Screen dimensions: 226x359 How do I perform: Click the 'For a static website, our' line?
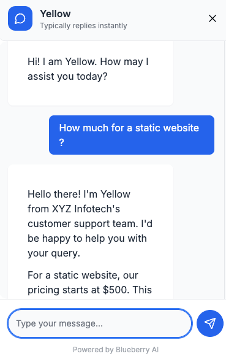(83, 275)
